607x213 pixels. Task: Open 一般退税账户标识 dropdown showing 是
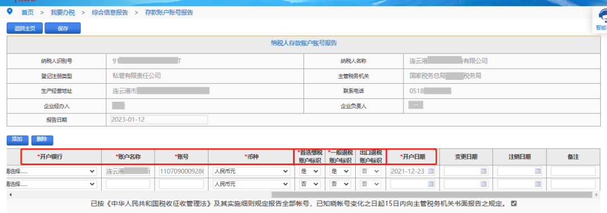click(340, 171)
